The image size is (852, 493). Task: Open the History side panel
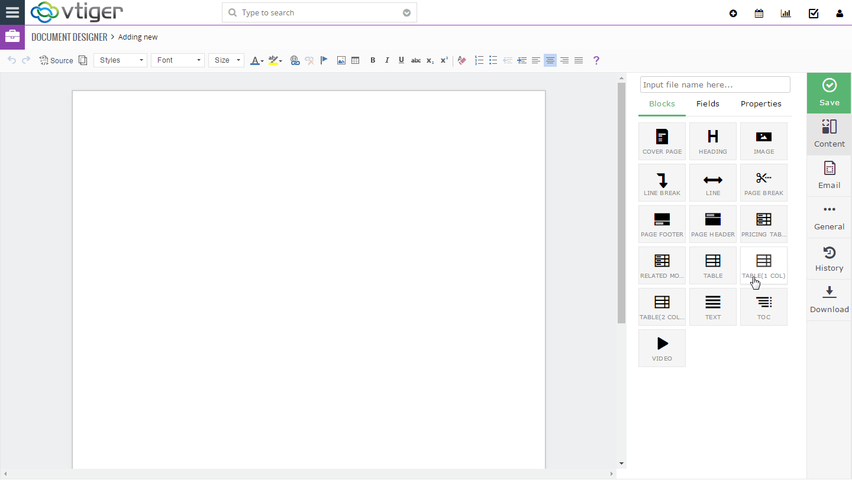click(x=829, y=258)
